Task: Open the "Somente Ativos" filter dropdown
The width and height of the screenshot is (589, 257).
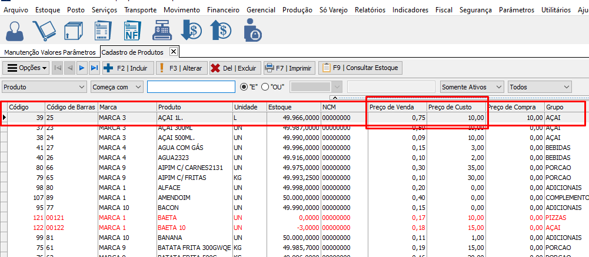Action: 499,87
